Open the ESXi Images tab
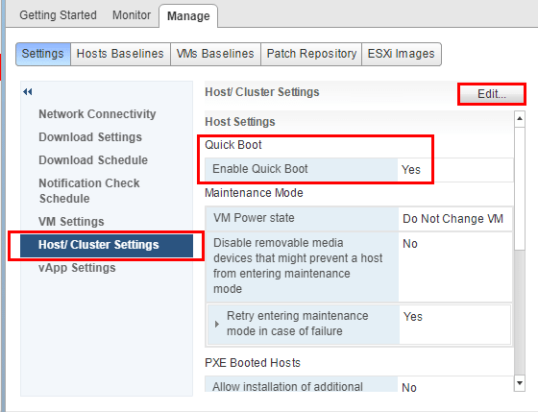538x412 pixels. click(402, 54)
